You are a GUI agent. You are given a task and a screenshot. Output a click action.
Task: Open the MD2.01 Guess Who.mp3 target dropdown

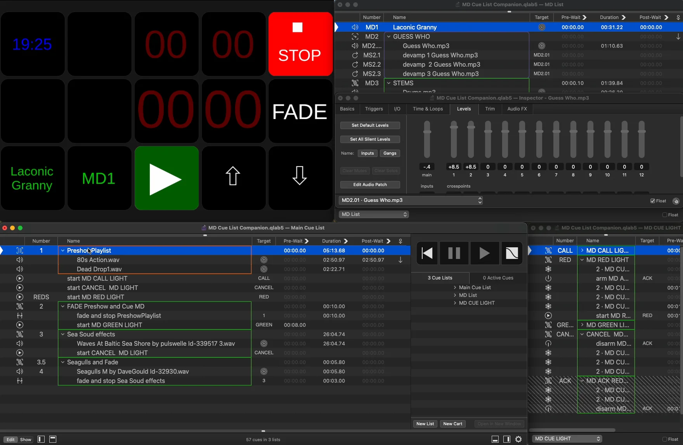[x=411, y=200]
